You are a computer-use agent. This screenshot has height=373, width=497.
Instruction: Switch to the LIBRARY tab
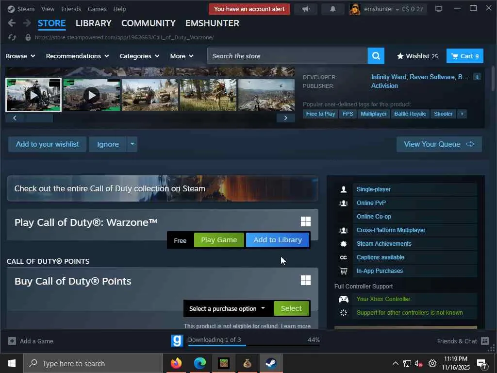tap(94, 23)
